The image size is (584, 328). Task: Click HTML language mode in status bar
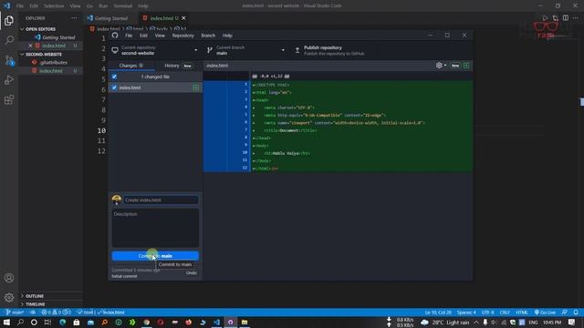click(x=521, y=313)
